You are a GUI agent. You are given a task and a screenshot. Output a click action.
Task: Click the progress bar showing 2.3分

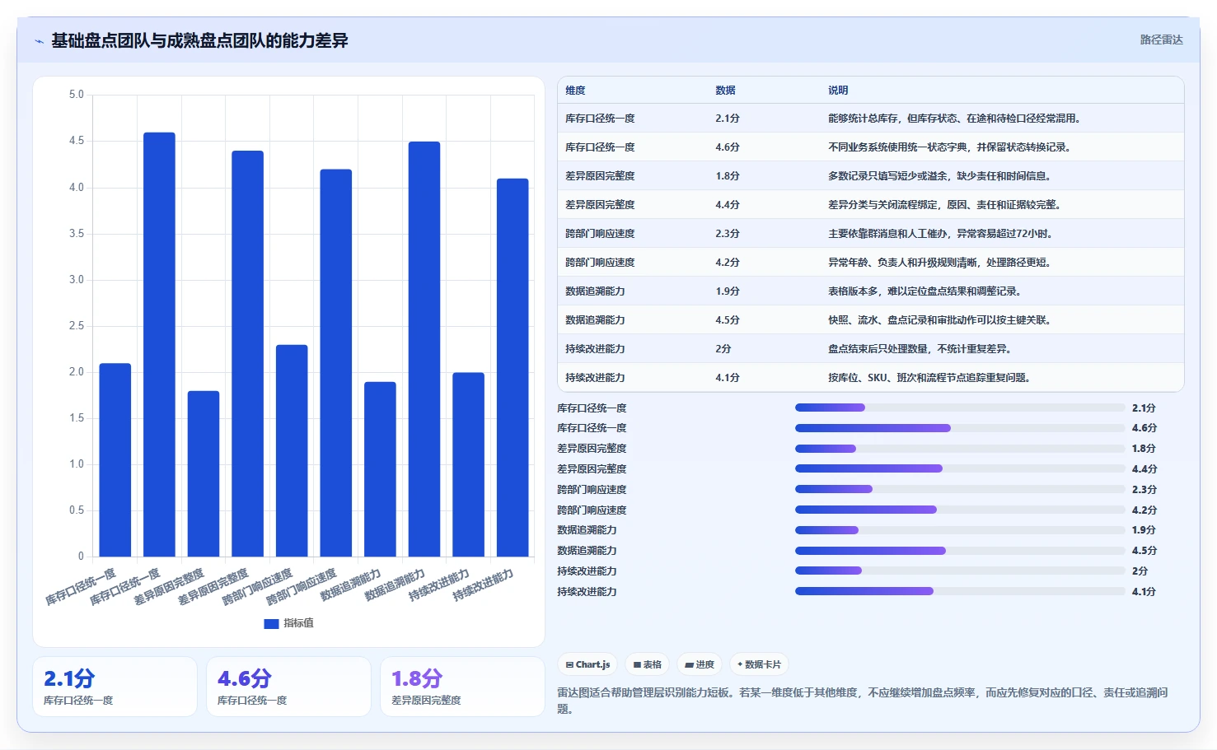(x=960, y=489)
